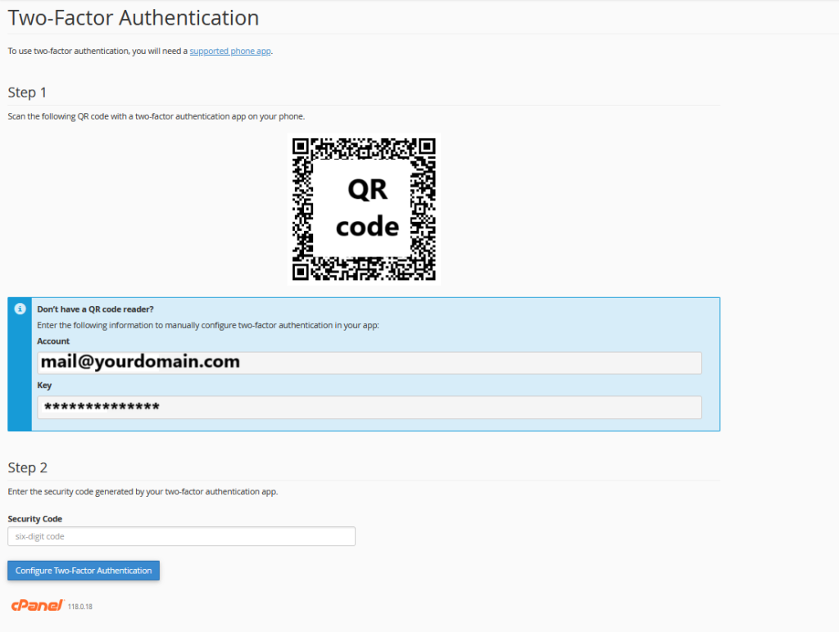Click the Key label
The image size is (839, 632).
44,385
